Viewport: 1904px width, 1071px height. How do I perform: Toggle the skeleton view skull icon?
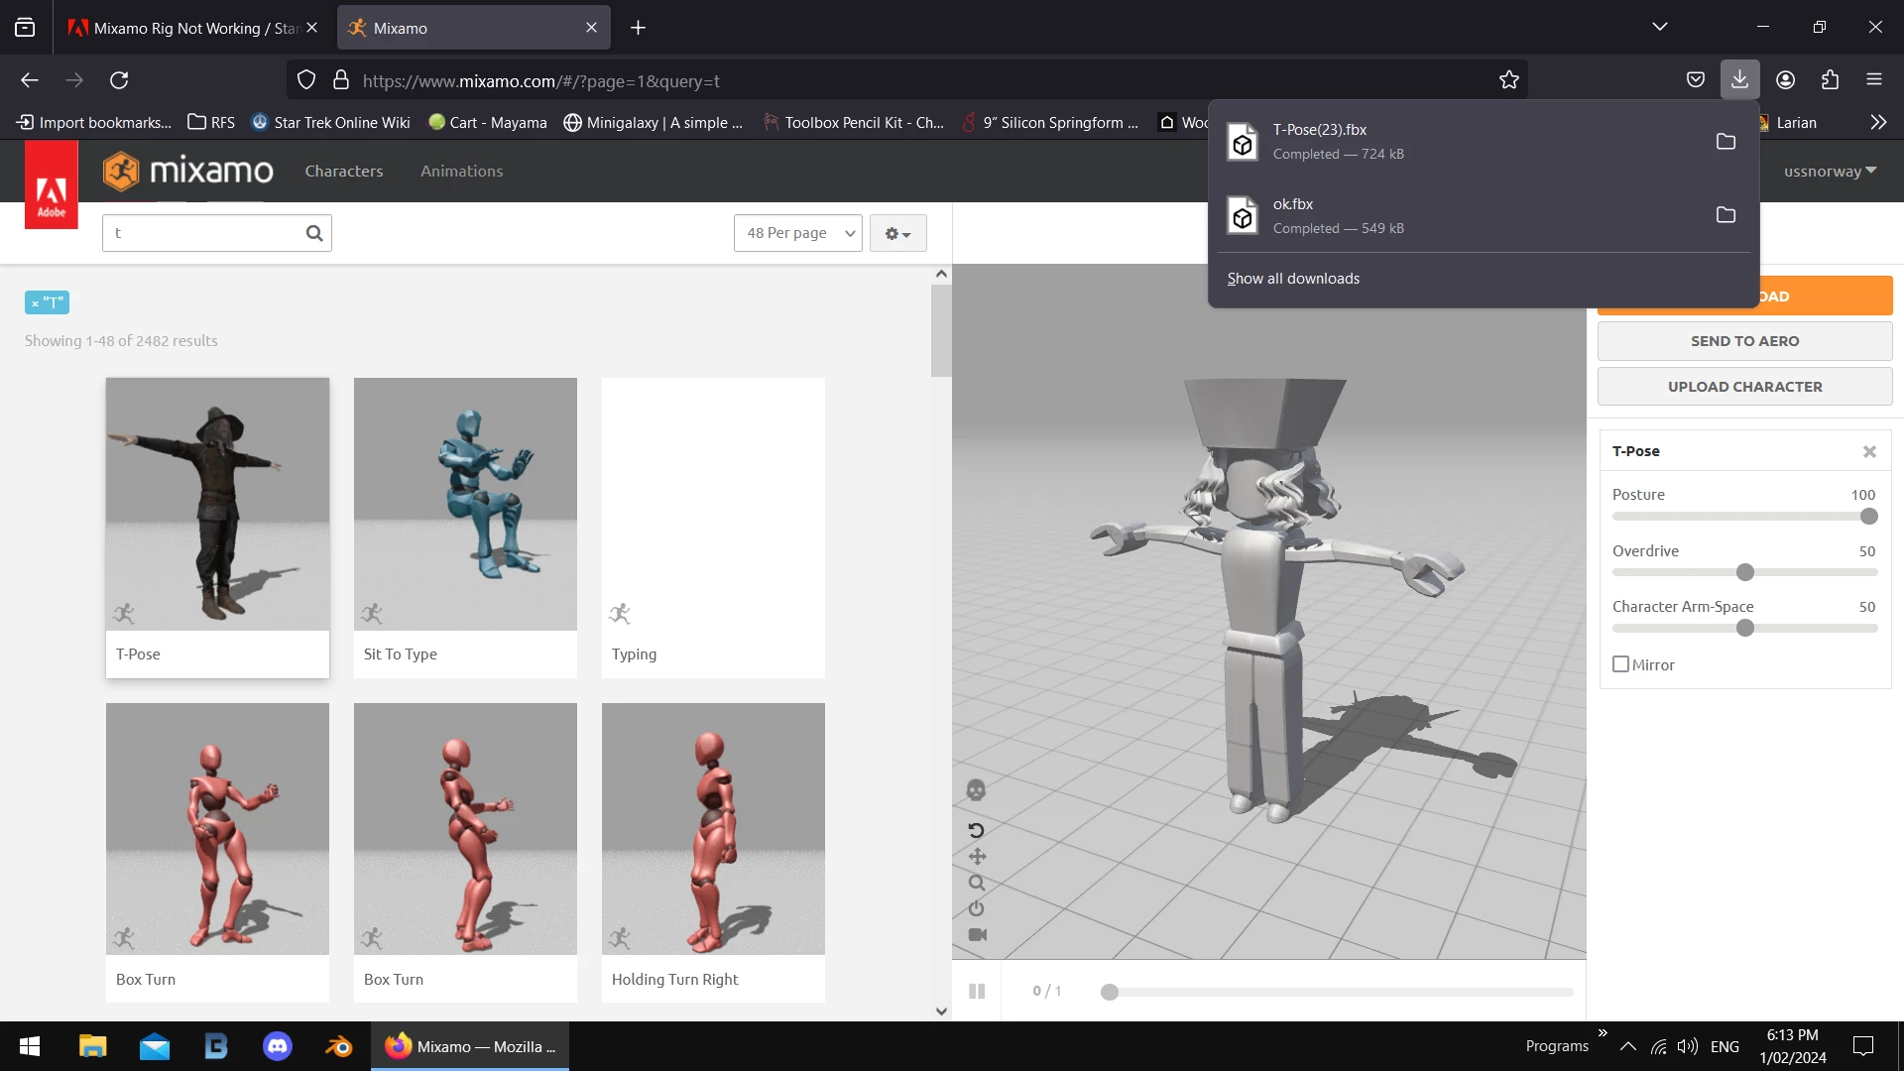(x=976, y=790)
